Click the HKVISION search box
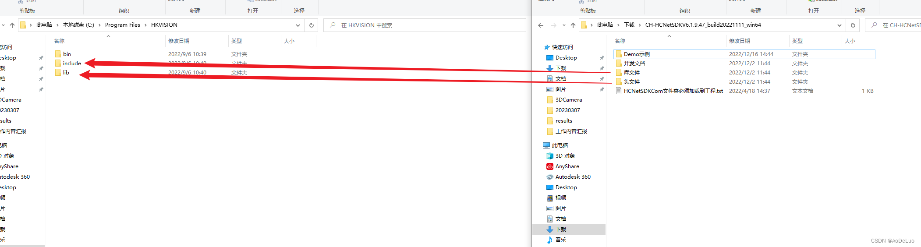Viewport: 921px width, 247px height. click(425, 25)
